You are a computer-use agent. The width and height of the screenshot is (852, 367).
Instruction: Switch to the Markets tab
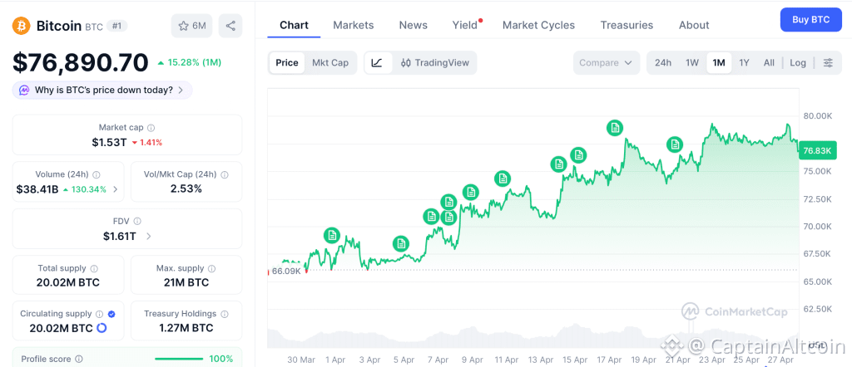pyautogui.click(x=354, y=25)
